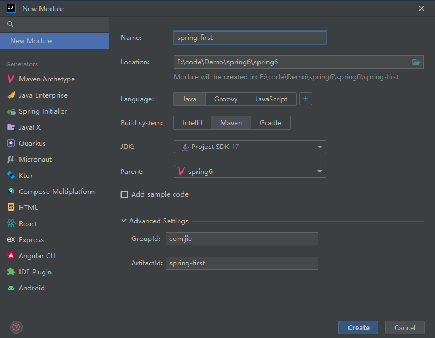
Task: Add a language with the plus button
Action: click(x=306, y=99)
